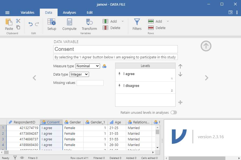Select the 'I agree' level

[145, 75]
